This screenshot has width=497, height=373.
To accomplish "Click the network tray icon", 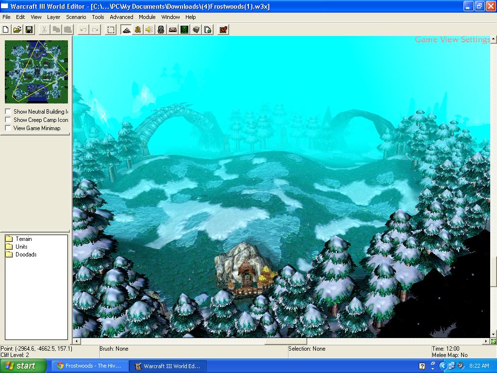I will pos(451,366).
